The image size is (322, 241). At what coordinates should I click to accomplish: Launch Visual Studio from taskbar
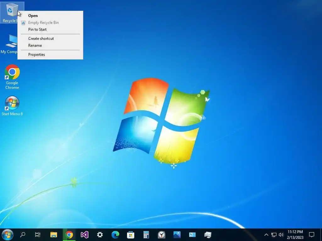(84, 235)
